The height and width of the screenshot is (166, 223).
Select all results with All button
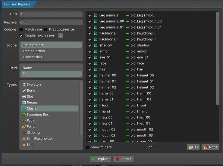tap(193, 147)
